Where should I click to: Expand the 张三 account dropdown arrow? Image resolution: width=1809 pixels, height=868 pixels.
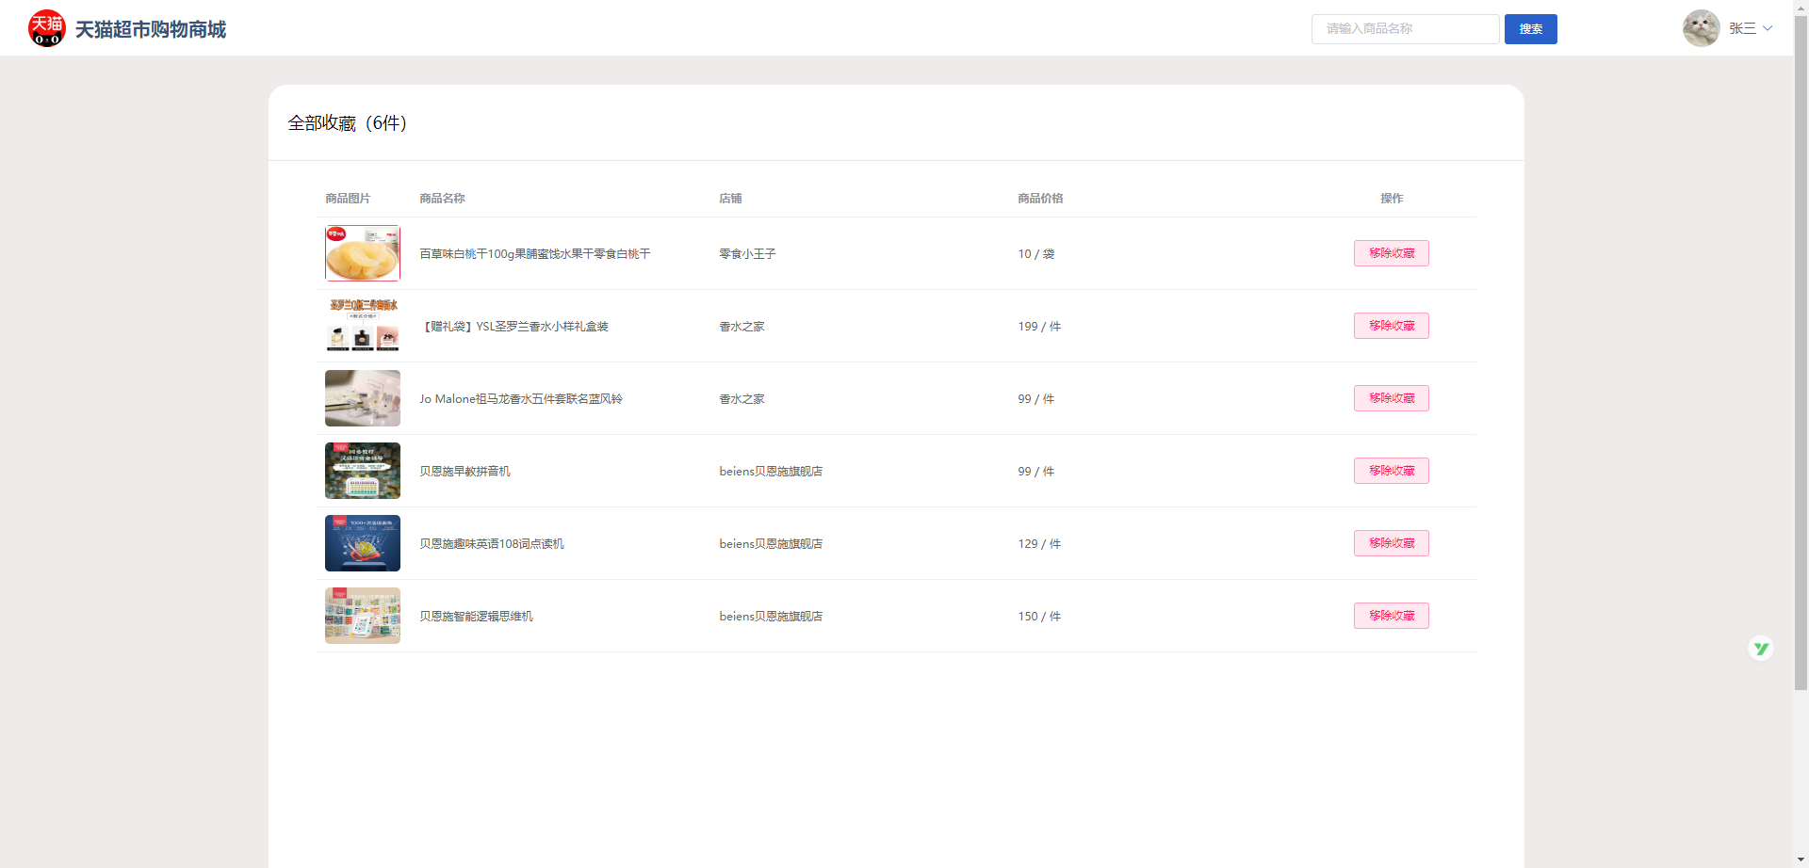tap(1768, 28)
